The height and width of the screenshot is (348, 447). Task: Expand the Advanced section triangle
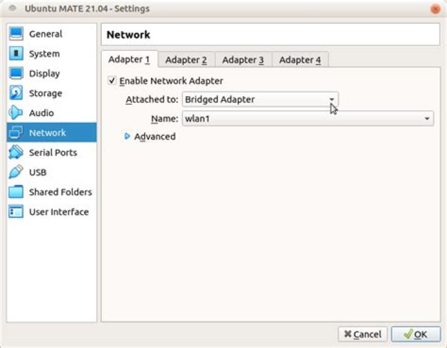[x=127, y=136]
